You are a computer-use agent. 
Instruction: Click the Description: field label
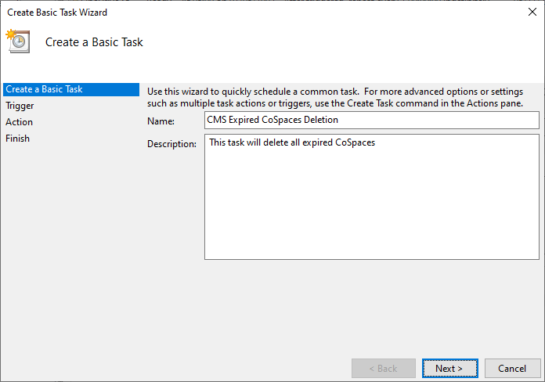(x=171, y=144)
